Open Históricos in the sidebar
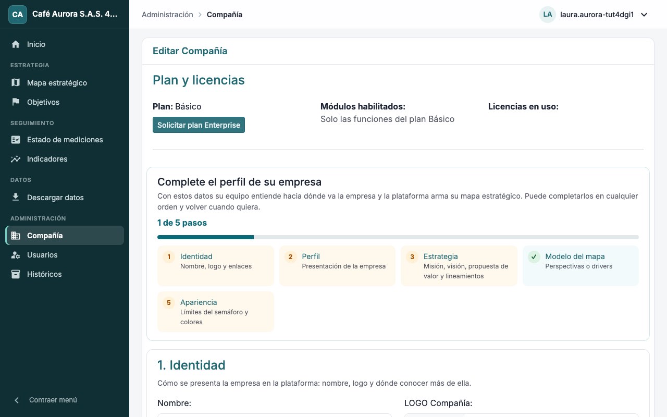This screenshot has height=417, width=667. [x=65, y=274]
